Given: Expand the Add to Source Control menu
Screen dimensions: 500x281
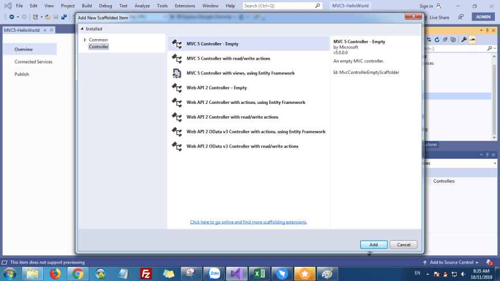Looking at the screenshot, I should click(477, 262).
